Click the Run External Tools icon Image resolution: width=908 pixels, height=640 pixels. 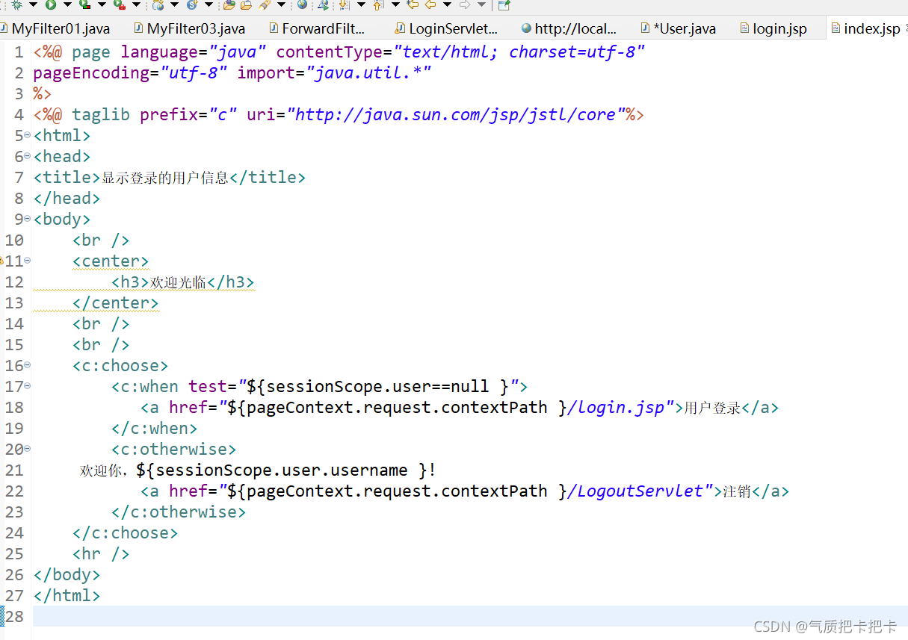120,5
